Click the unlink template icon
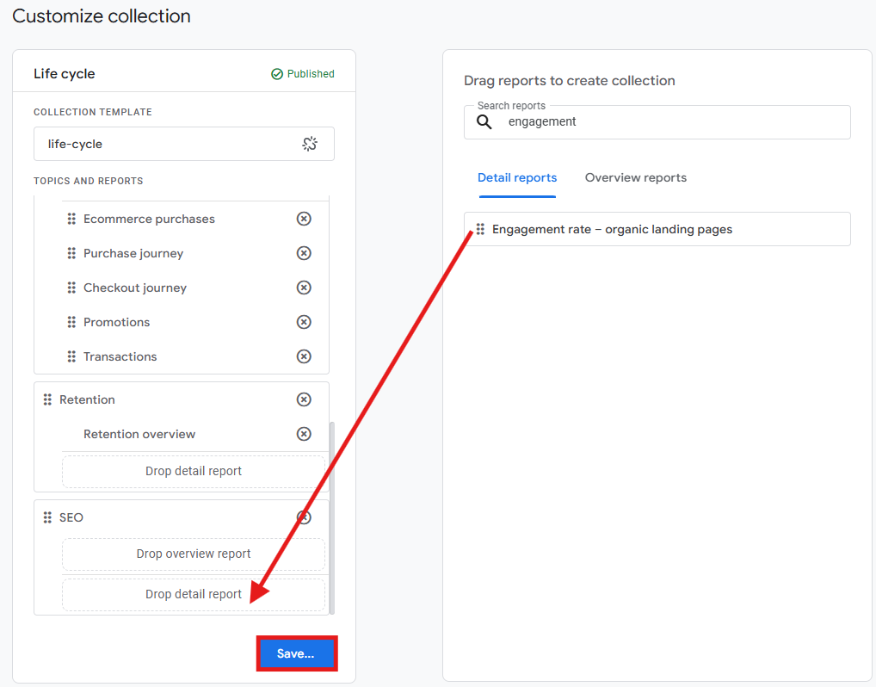The height and width of the screenshot is (687, 876). pyautogui.click(x=310, y=145)
